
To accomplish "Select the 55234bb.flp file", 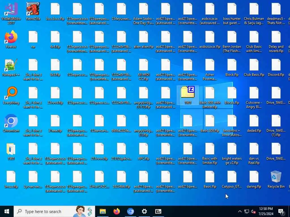I will [x=121, y=179].
